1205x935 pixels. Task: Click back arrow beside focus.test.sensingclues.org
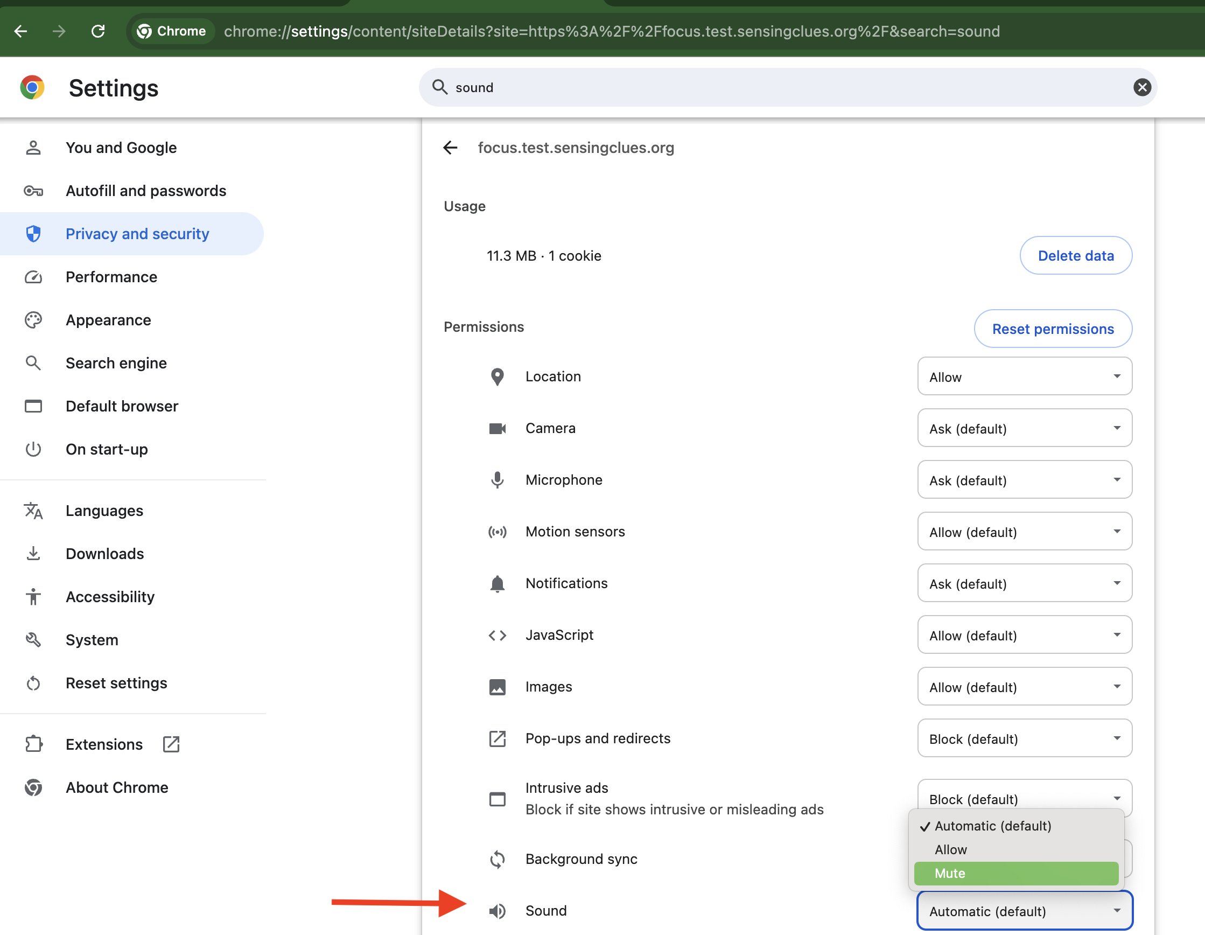[450, 148]
